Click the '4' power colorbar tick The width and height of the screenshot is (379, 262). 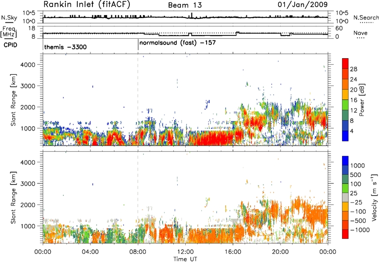(x=352, y=131)
